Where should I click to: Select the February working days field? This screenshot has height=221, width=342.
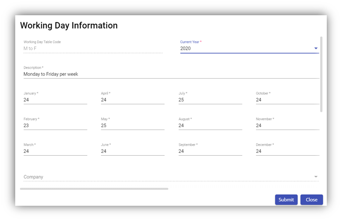55,126
